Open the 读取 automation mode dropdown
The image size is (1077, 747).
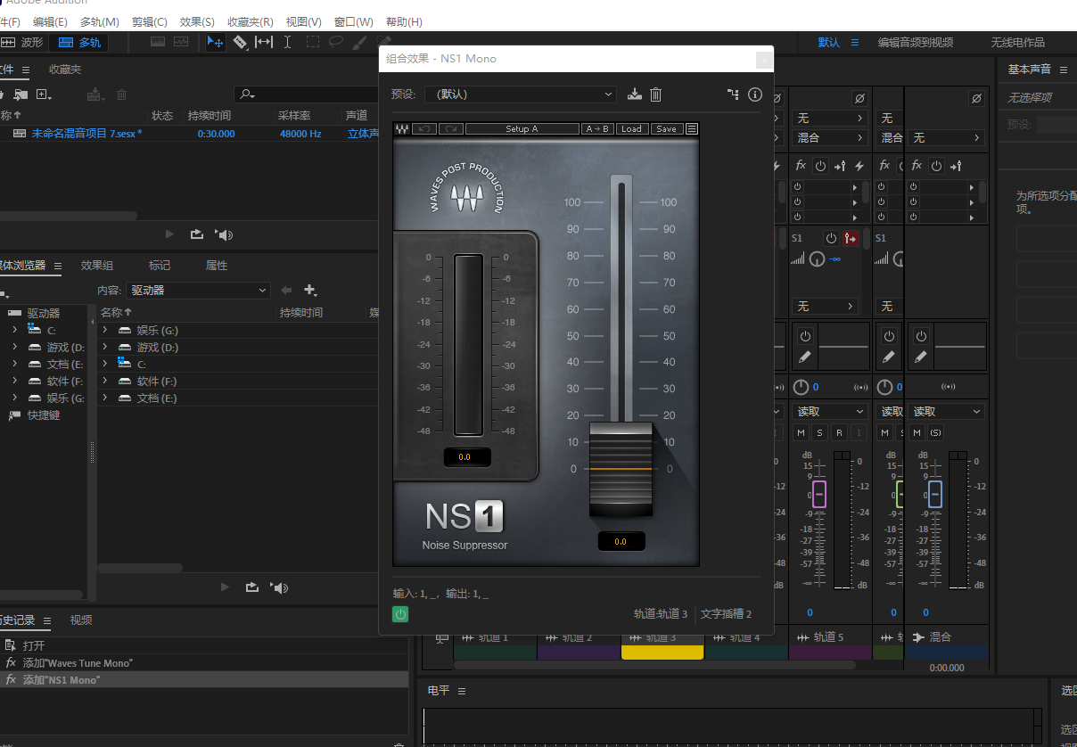click(829, 411)
